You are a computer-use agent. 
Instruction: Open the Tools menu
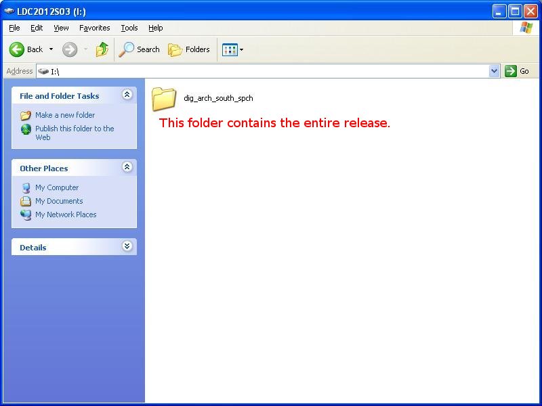coord(129,28)
